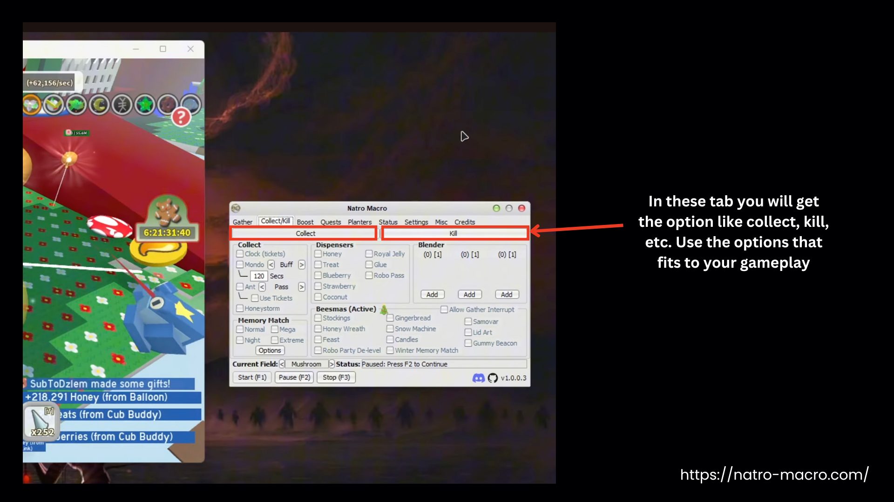This screenshot has width=894, height=502.
Task: Click the green circle window button
Action: click(496, 208)
